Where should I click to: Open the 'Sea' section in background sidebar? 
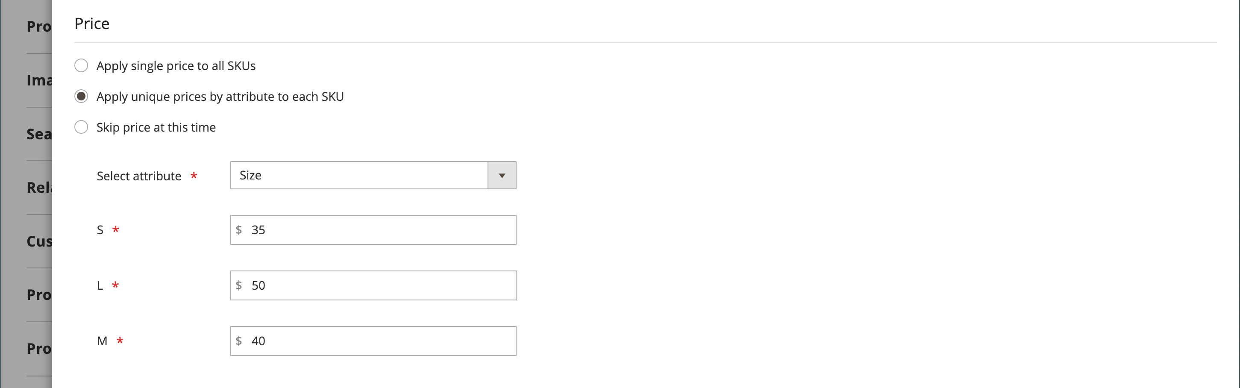[39, 134]
